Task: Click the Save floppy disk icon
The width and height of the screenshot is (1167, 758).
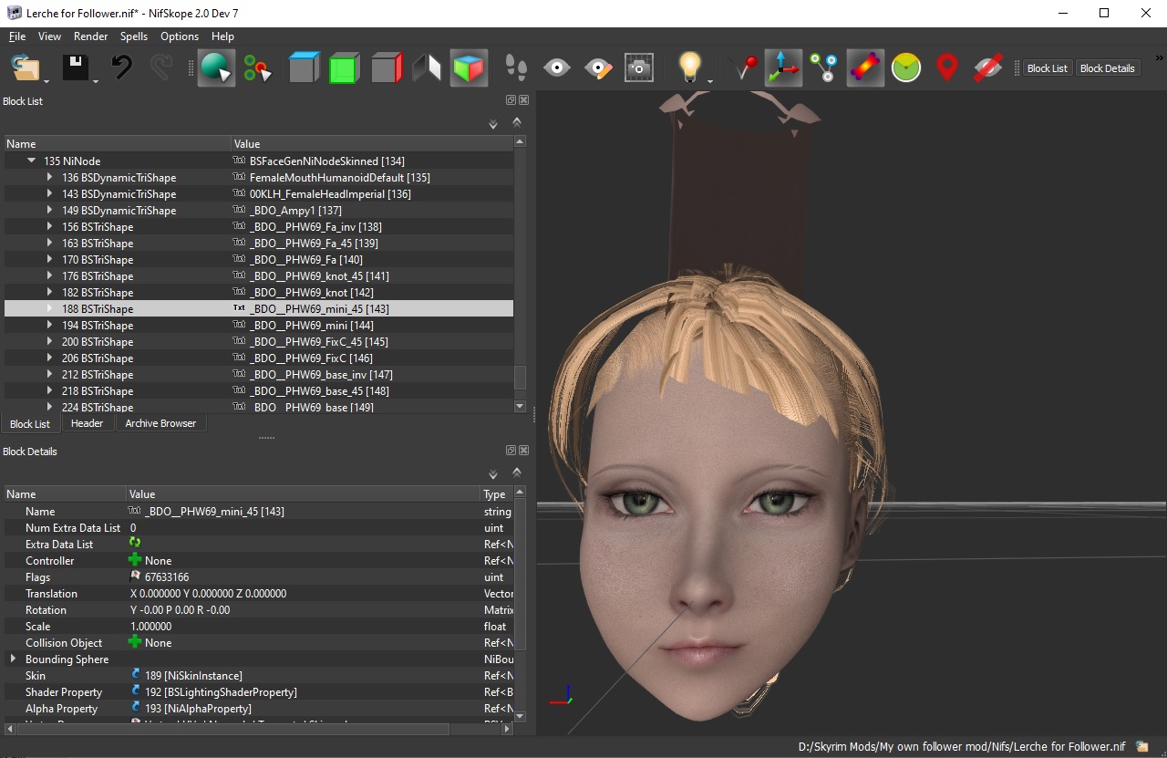Action: (x=75, y=68)
